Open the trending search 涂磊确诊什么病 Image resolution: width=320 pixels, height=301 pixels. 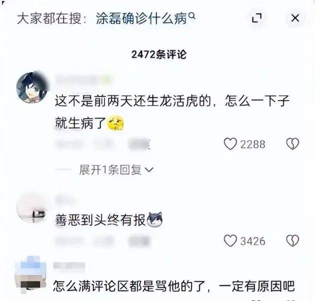[141, 18]
